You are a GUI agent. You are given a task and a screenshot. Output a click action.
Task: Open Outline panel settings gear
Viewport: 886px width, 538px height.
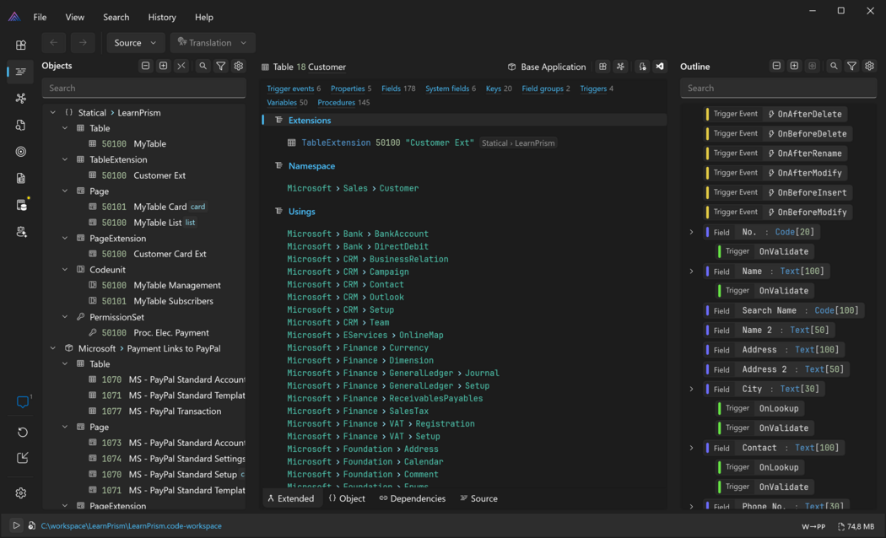869,66
